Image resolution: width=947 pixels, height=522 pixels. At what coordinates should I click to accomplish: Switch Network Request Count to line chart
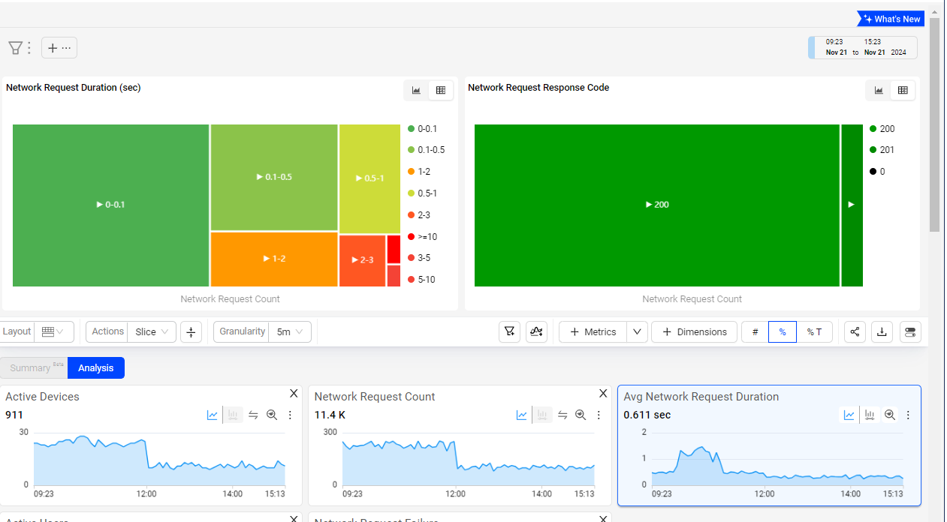521,415
